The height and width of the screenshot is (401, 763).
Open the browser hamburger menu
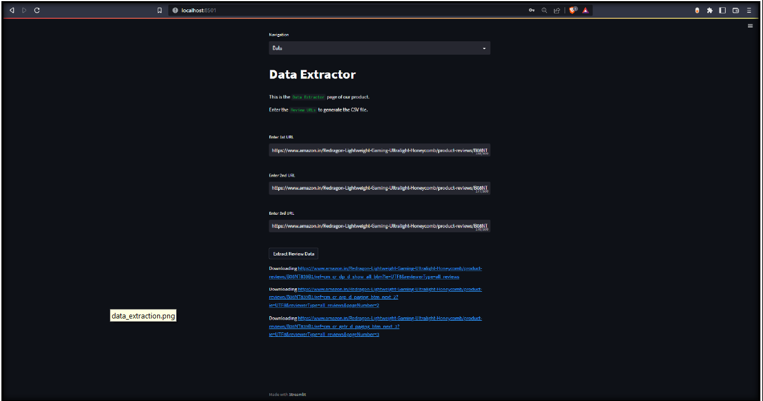coord(749,9)
